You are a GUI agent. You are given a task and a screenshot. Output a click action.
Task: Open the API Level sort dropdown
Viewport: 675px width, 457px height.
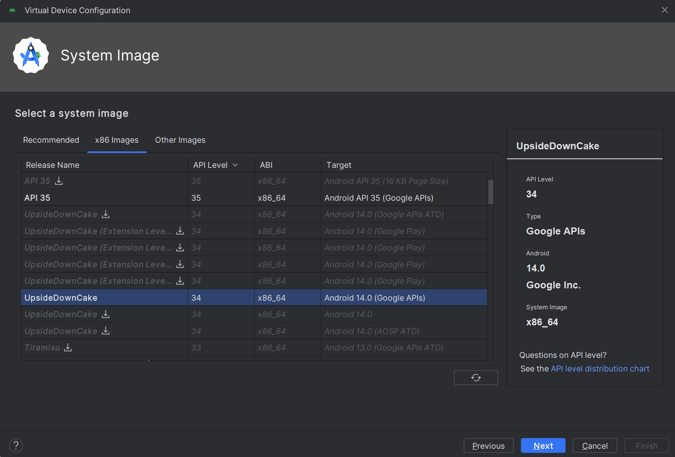pyautogui.click(x=235, y=165)
